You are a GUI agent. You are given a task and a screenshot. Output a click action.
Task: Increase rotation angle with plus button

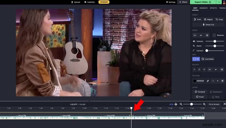pos(222,70)
